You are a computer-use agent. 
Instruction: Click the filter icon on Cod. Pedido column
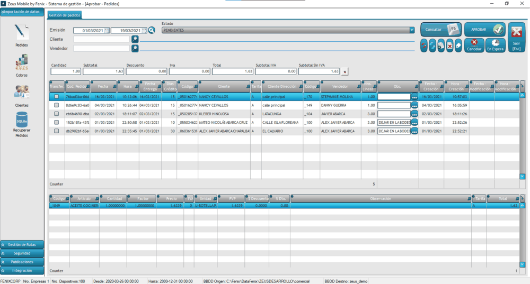[88, 87]
